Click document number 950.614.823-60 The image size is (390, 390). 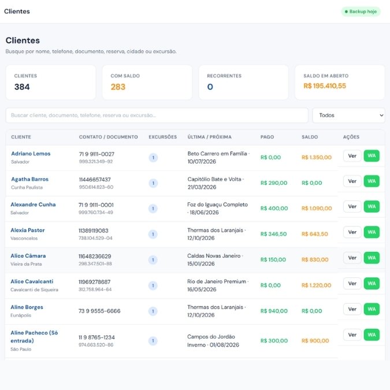click(x=96, y=187)
